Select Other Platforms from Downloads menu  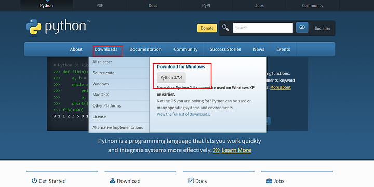coord(119,105)
